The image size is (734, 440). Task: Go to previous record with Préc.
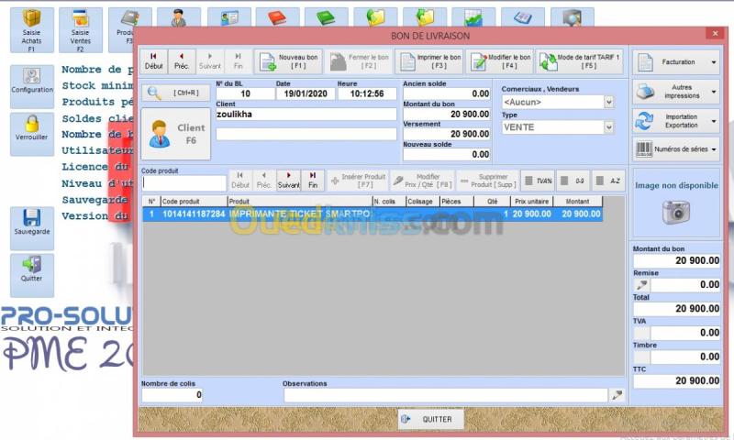point(182,61)
